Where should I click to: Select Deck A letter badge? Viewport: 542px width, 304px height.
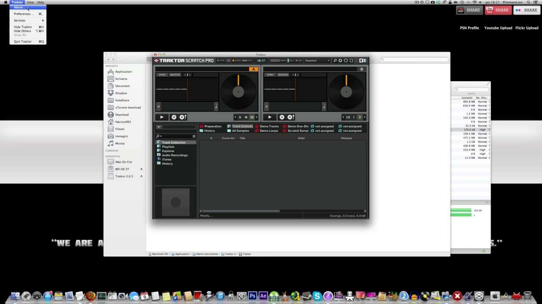click(253, 69)
